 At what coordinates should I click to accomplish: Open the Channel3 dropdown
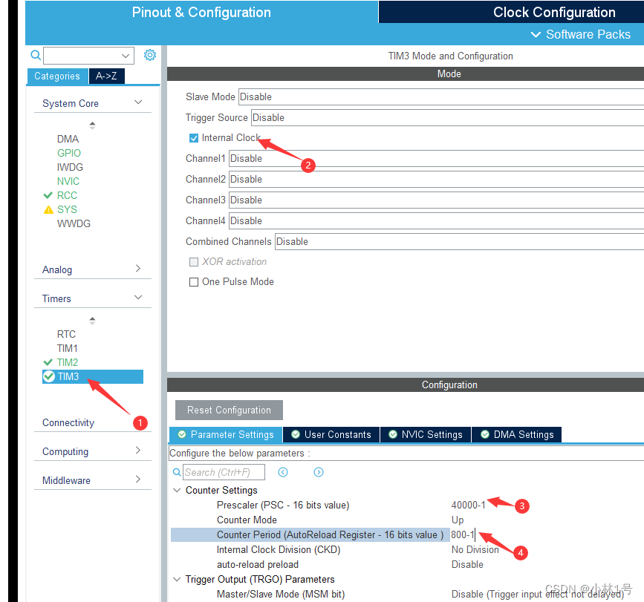[x=436, y=200]
